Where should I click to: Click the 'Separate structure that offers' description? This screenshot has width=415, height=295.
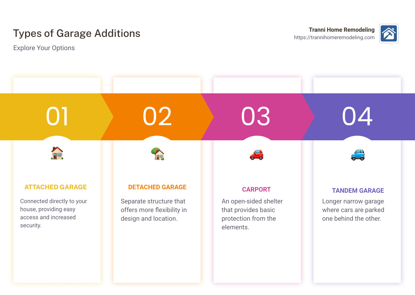(x=154, y=210)
